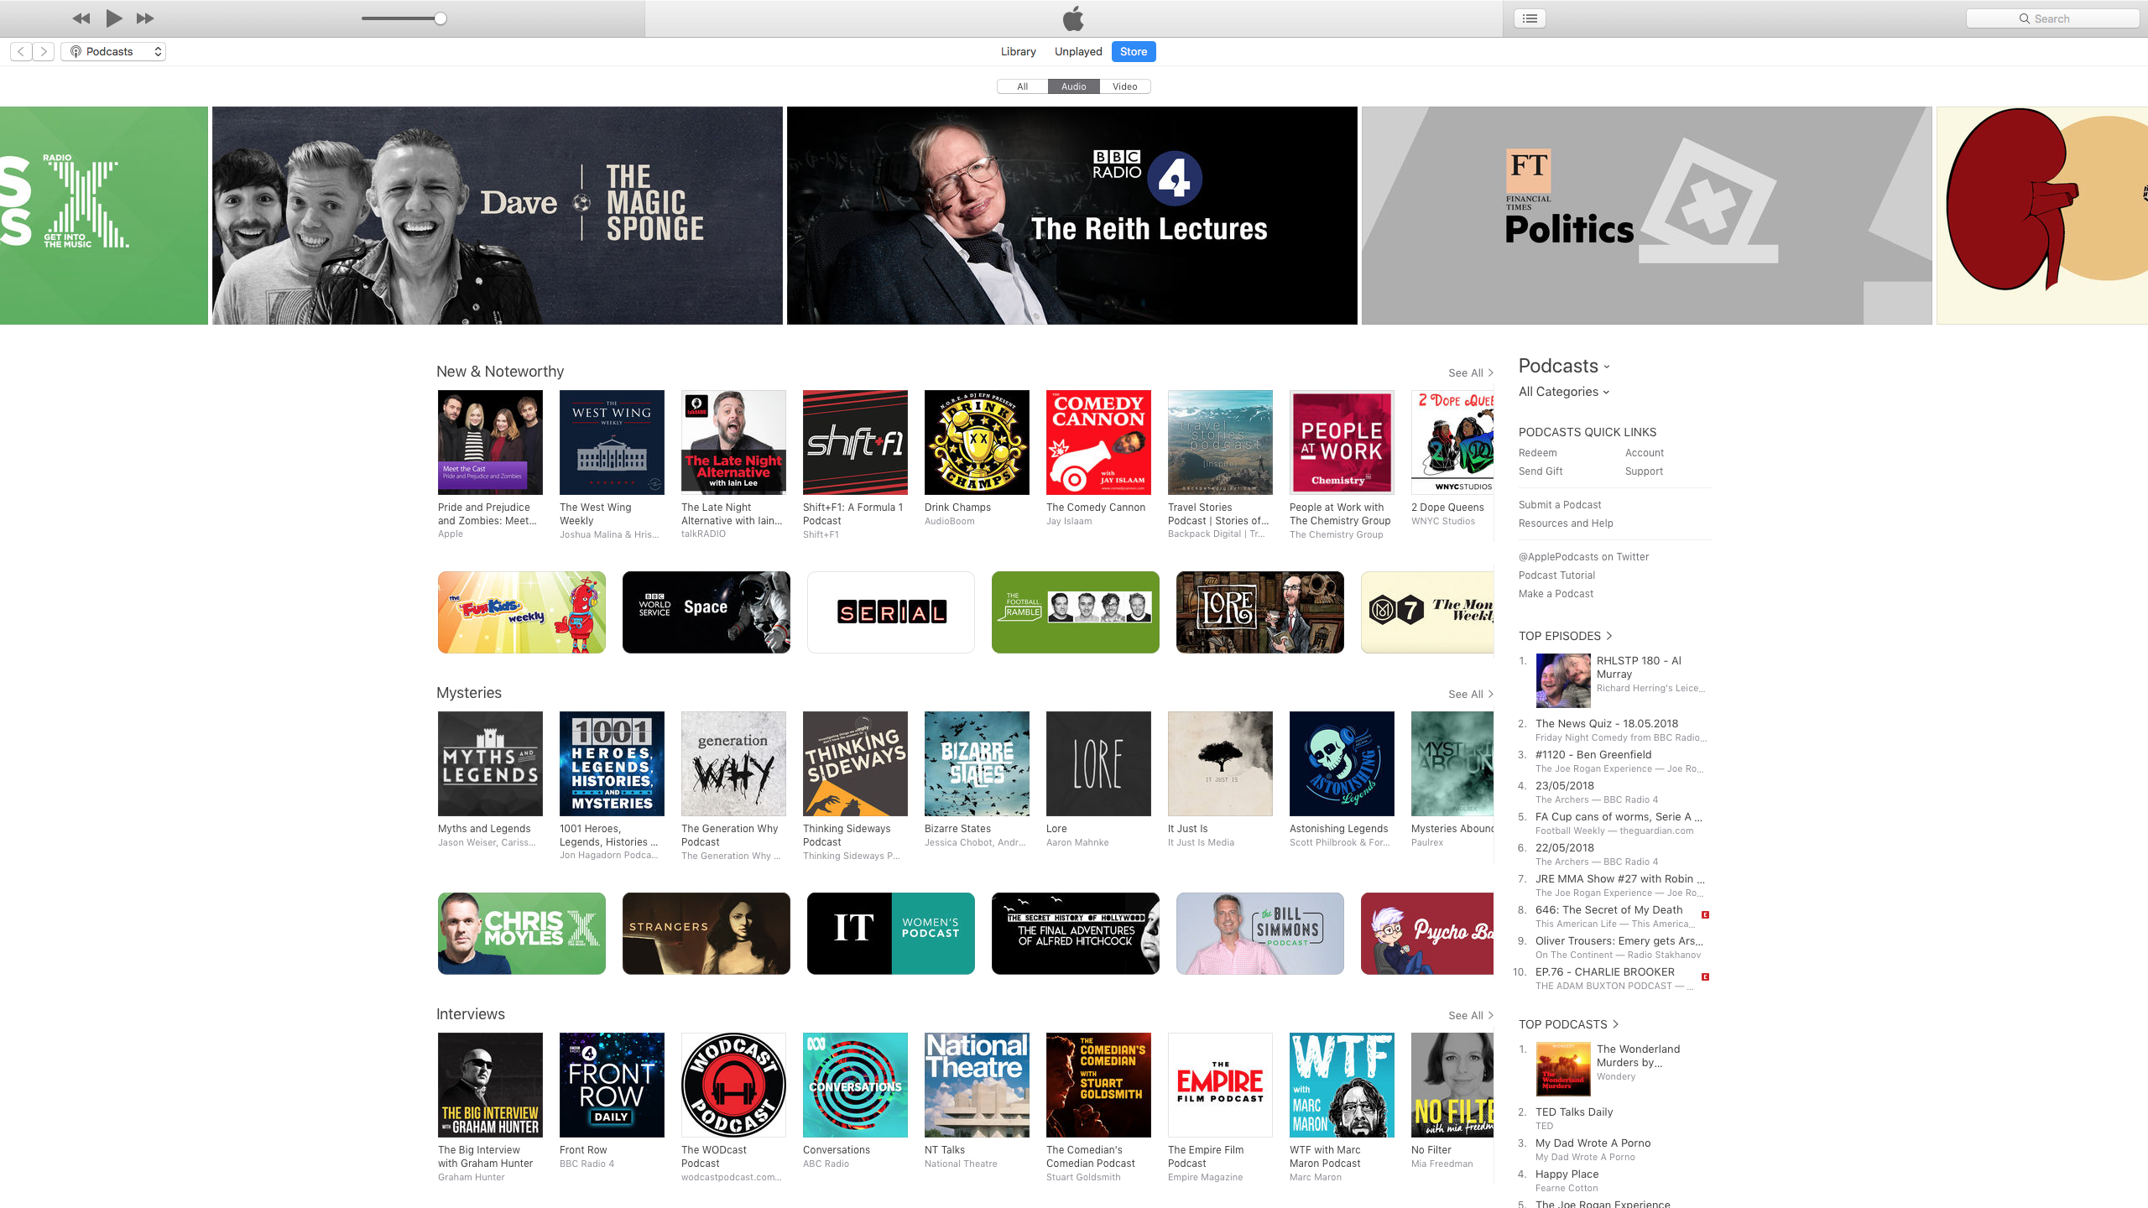Open The Generation Why artwork
Image resolution: width=2148 pixels, height=1208 pixels.
(x=733, y=763)
